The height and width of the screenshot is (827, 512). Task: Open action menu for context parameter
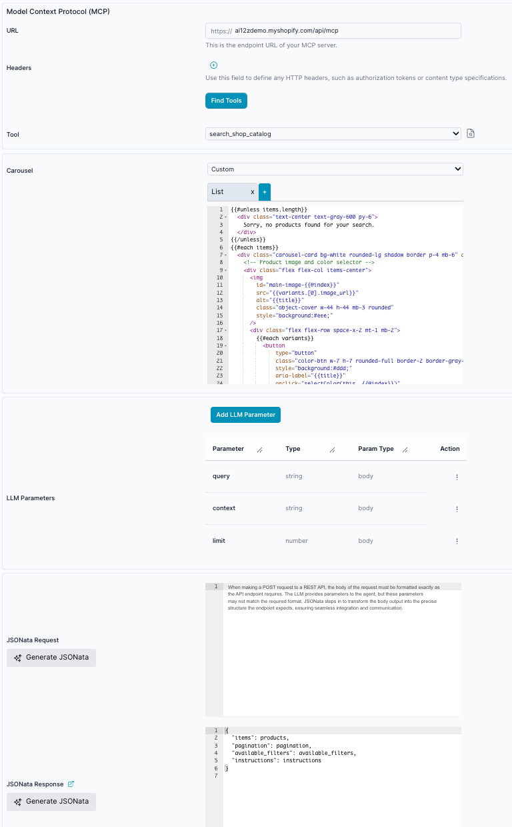click(x=457, y=509)
